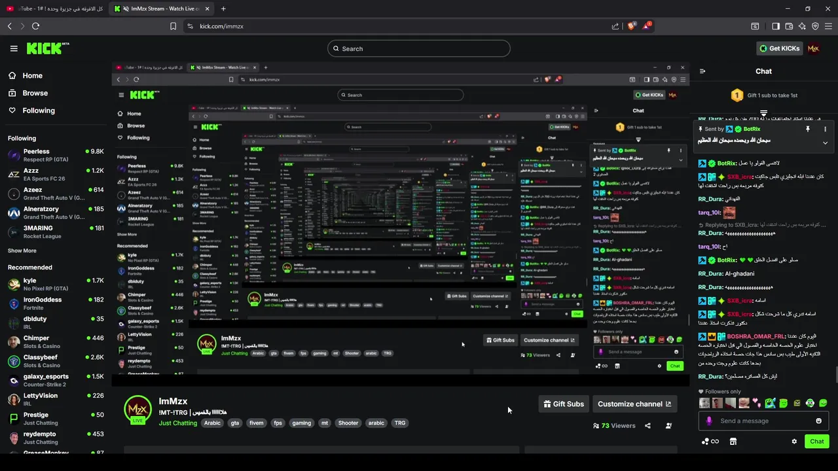Viewport: 838px width, 471px height.
Task: Select the TRG tag
Action: (399, 423)
